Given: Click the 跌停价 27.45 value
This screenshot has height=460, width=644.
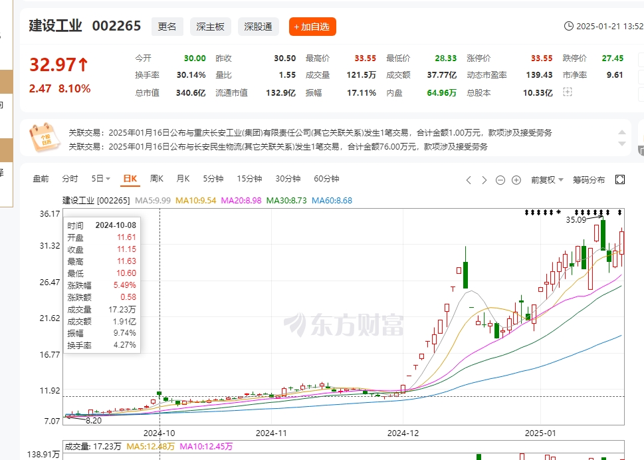Looking at the screenshot, I should pos(613,58).
